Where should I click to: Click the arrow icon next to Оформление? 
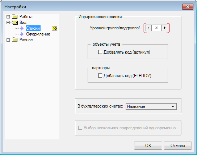coord(22,34)
